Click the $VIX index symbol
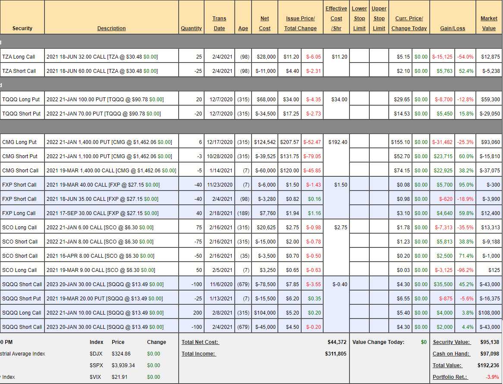This screenshot has height=384, width=503. (96, 377)
